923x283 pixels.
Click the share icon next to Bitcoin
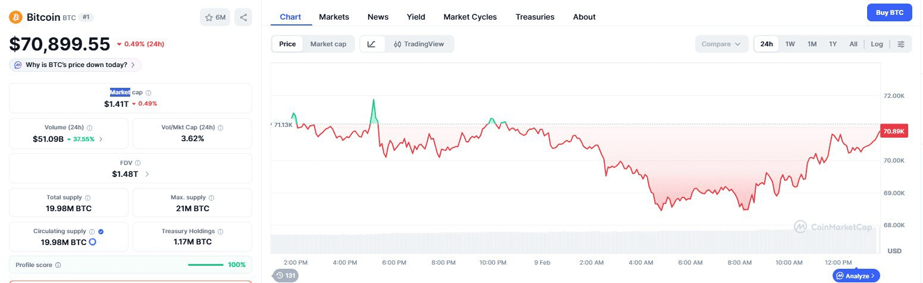pos(243,17)
